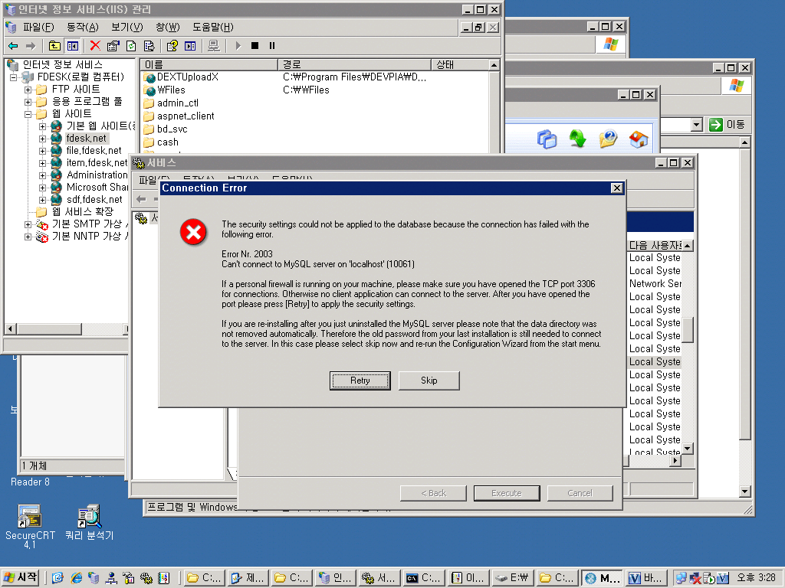Click the home icon in browser toolbar
This screenshot has width=785, height=588.
click(x=638, y=139)
